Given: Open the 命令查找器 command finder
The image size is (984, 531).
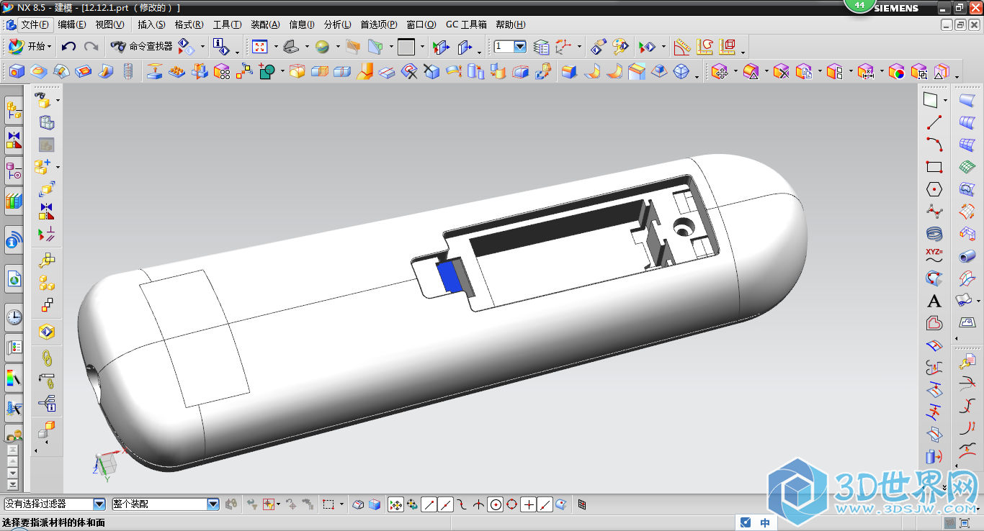Looking at the screenshot, I should coord(142,47).
